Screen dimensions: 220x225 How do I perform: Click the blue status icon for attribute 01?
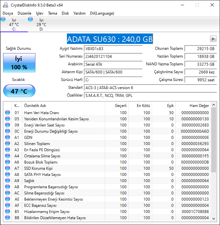(8, 113)
